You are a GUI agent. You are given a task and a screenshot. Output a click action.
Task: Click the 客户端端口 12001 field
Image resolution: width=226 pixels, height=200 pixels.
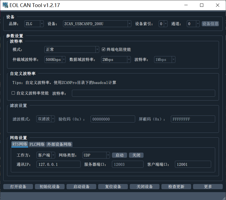[x=193, y=164]
